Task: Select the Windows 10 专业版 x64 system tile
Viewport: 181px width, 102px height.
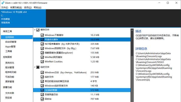Action: [23, 18]
